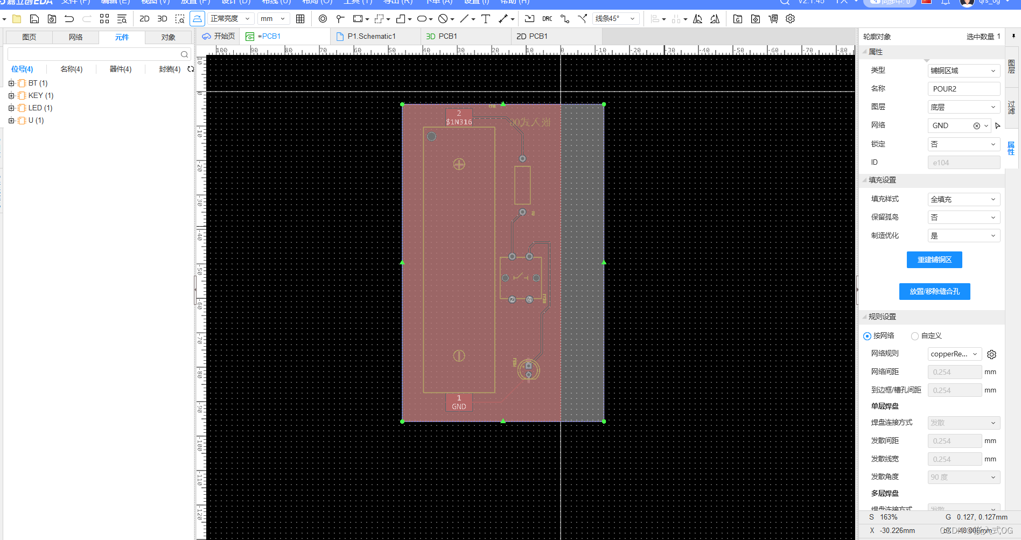The width and height of the screenshot is (1021, 540).
Task: Open the order PCB cart icon
Action: click(x=773, y=19)
